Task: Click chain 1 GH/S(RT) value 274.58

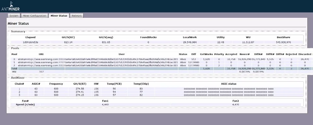Action: [x=80, y=89]
